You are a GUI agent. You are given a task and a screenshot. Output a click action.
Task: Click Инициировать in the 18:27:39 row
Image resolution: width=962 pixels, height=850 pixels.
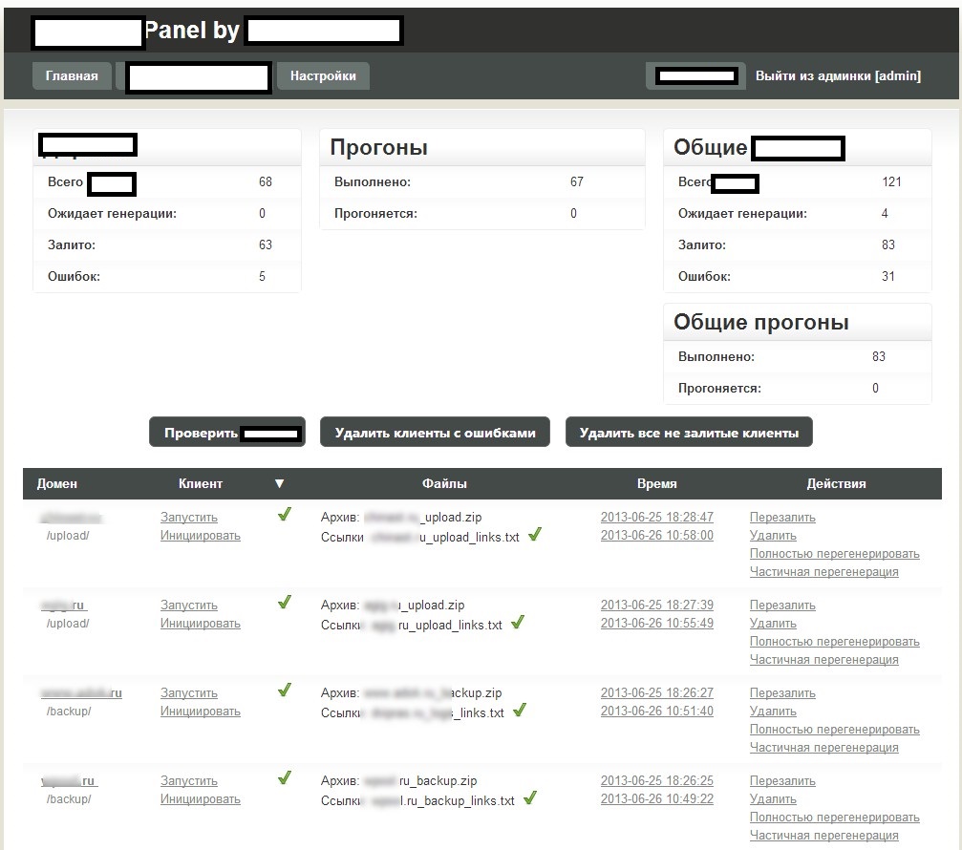click(200, 623)
